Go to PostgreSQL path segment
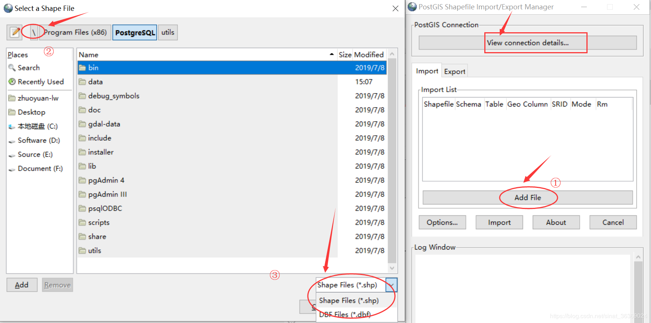The width and height of the screenshot is (651, 323). pos(135,32)
